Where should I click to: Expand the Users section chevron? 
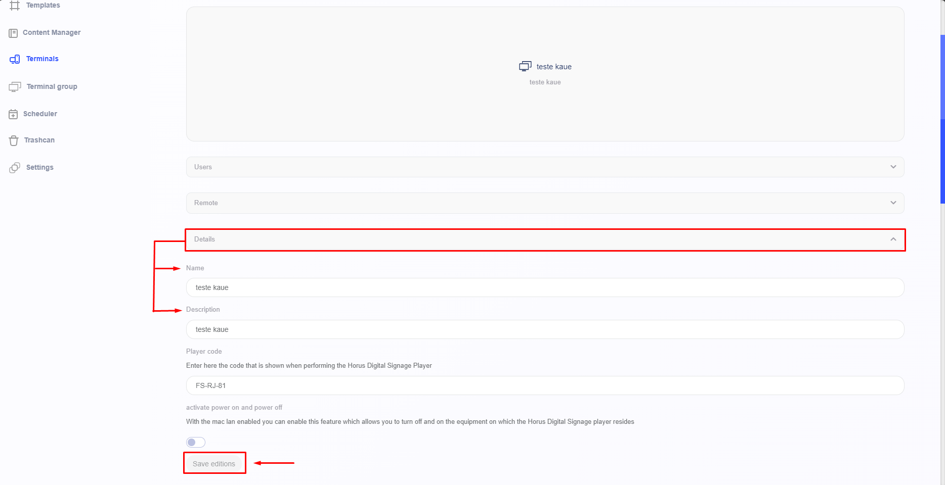pyautogui.click(x=893, y=167)
